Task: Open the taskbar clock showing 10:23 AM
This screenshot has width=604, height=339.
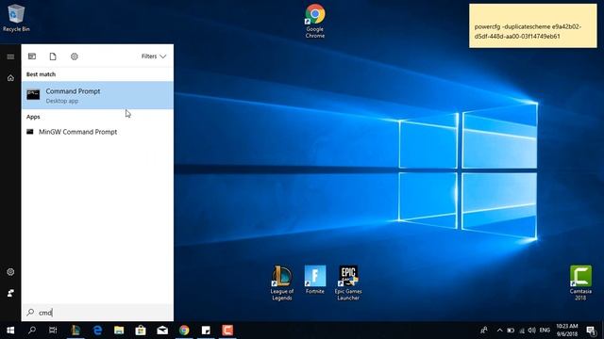Action: 567,331
